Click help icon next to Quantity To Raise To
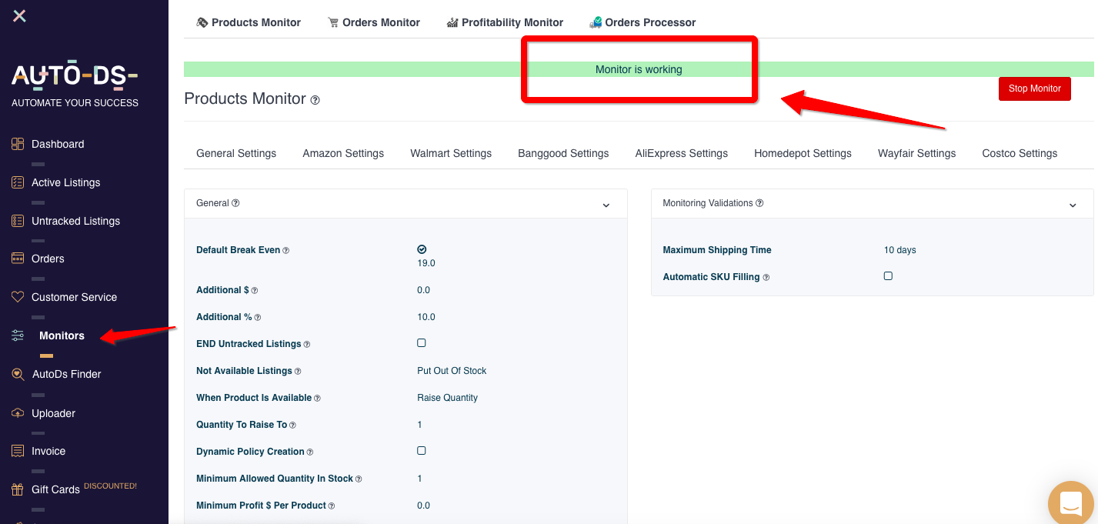This screenshot has width=1098, height=524. click(292, 426)
